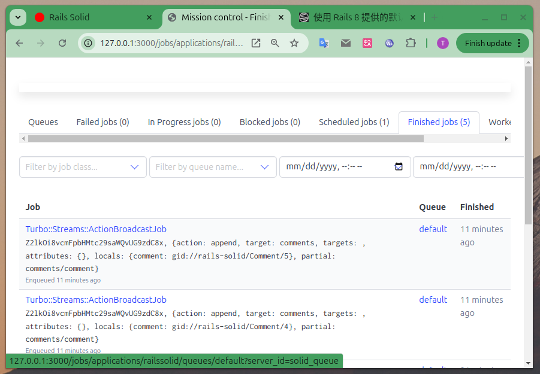This screenshot has width=540, height=374.
Task: Open the first Turbo::Streams::ActionBroadcastJob link
Action: pos(96,229)
